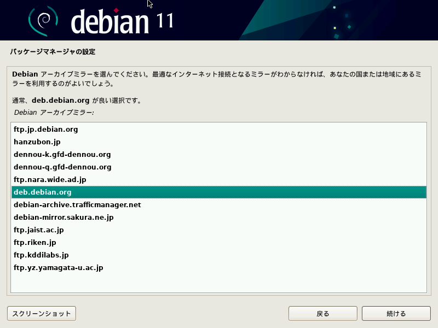Select the ftp.jp.debian.org mirror

pyautogui.click(x=218, y=130)
